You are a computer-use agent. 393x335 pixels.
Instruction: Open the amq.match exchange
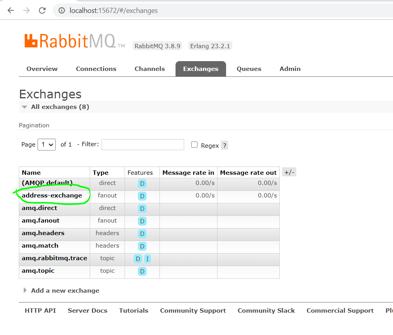[40, 246]
